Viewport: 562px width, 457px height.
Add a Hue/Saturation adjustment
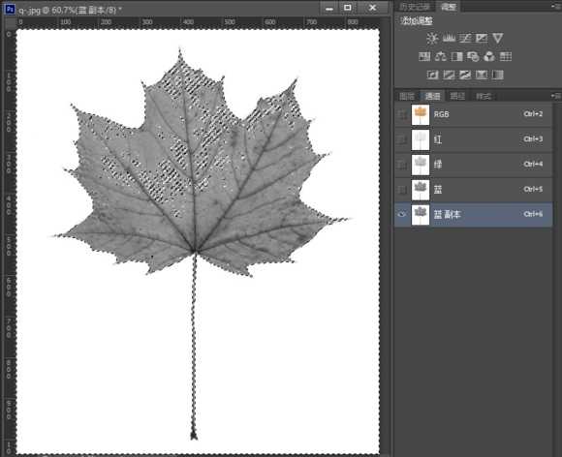click(x=424, y=56)
